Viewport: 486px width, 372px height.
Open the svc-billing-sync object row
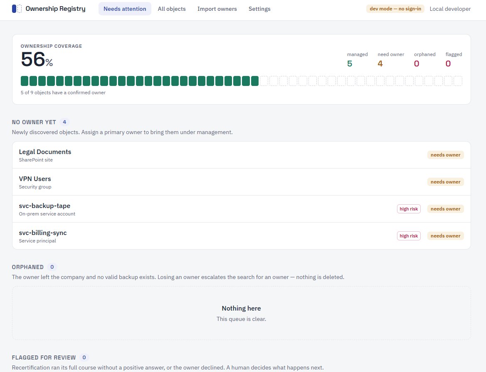(x=242, y=236)
